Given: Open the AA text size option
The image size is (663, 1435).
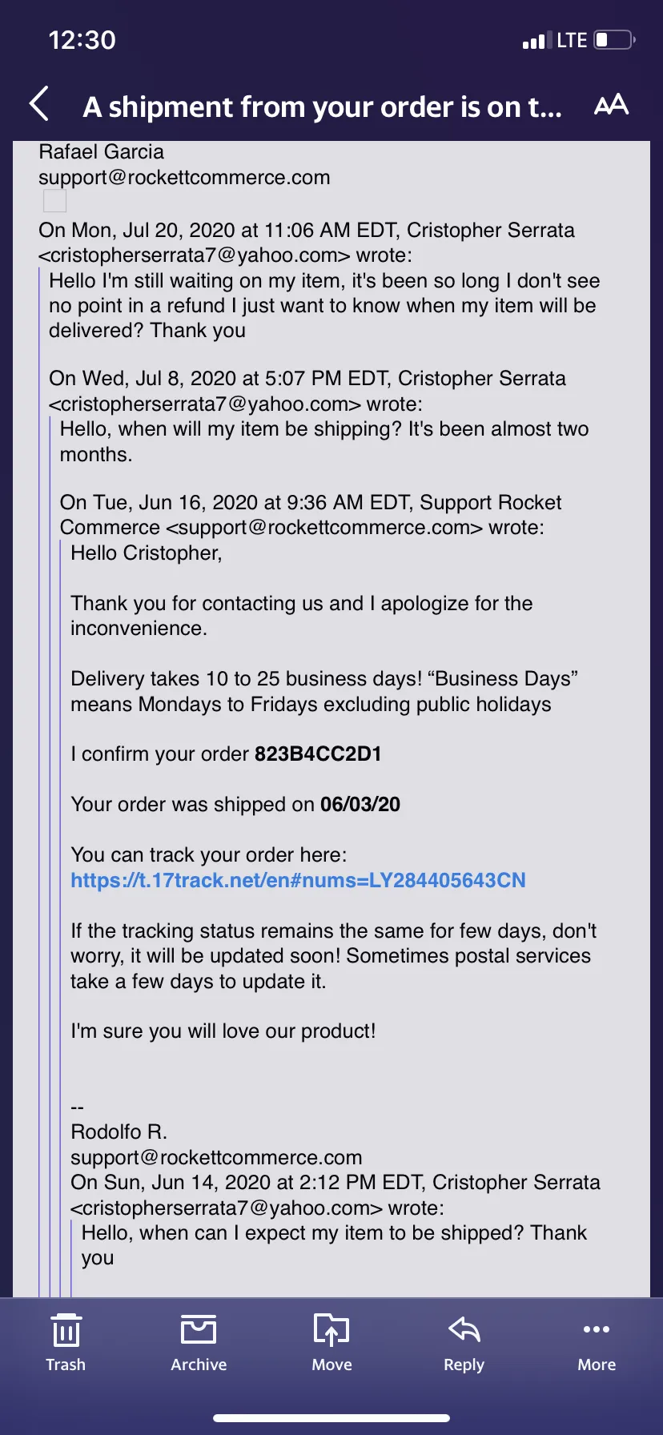Looking at the screenshot, I should click(x=611, y=105).
